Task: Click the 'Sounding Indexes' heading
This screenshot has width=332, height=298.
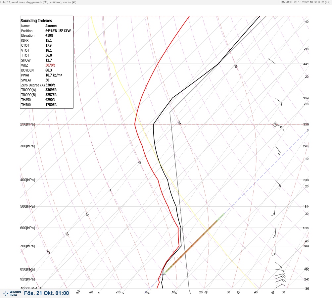Action: [36, 21]
